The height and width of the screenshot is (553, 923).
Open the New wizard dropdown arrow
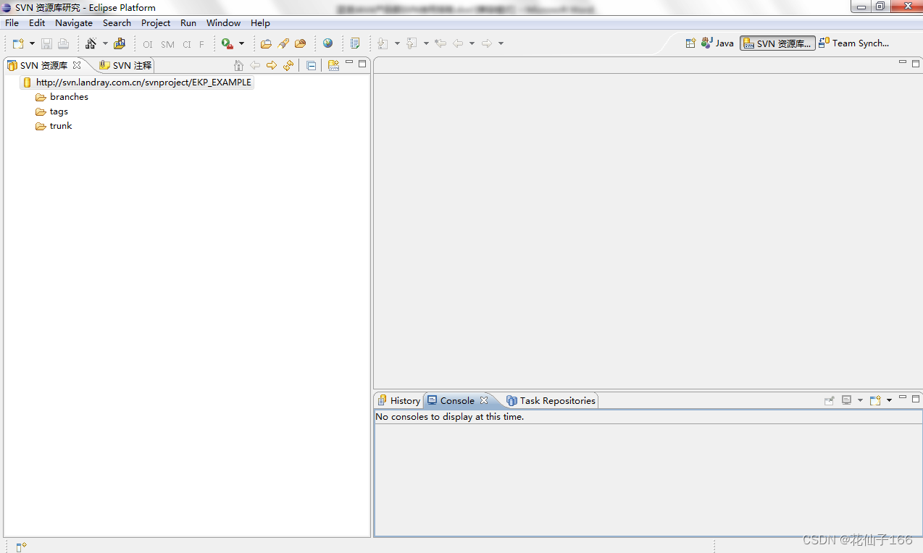[x=32, y=44]
